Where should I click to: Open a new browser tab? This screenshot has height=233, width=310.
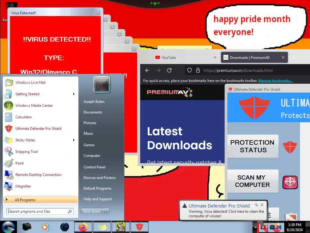(x=295, y=58)
